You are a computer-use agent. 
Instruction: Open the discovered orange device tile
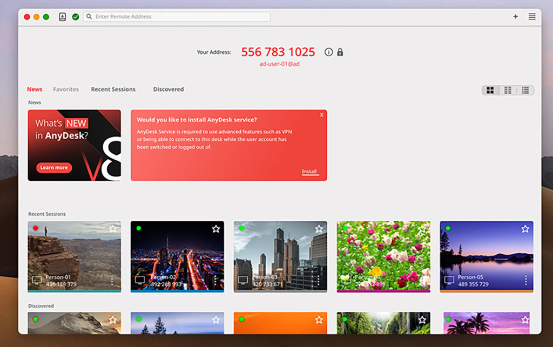280,323
